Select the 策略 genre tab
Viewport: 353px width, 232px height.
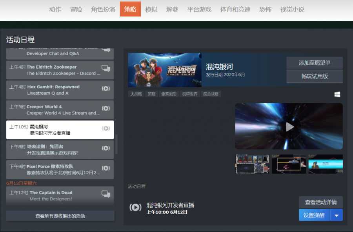click(x=130, y=9)
